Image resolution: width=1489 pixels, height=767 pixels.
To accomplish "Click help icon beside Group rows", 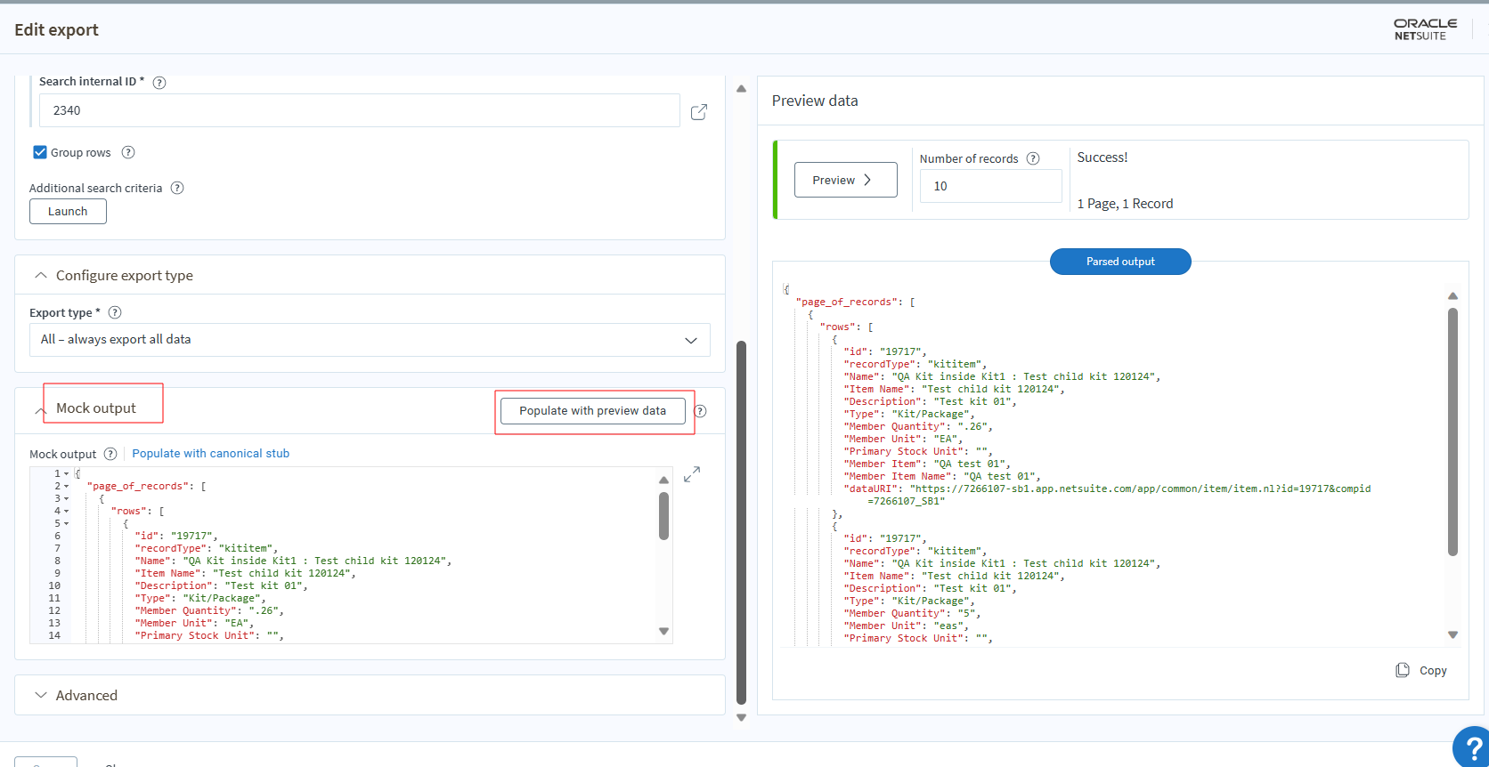I will point(128,152).
